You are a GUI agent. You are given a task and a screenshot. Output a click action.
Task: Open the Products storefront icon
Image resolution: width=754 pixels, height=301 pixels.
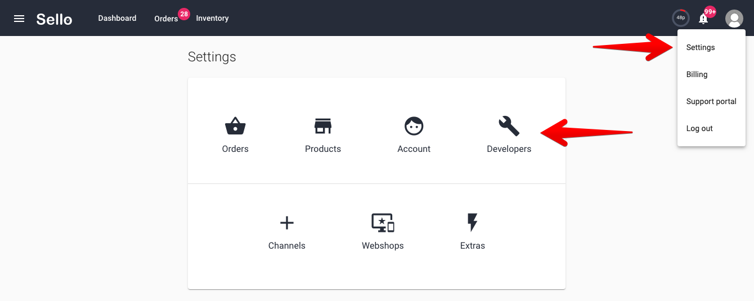[x=323, y=126]
